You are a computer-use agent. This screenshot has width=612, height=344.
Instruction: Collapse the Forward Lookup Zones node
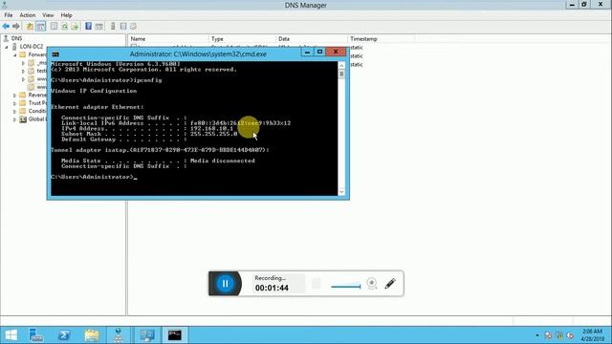click(x=15, y=55)
